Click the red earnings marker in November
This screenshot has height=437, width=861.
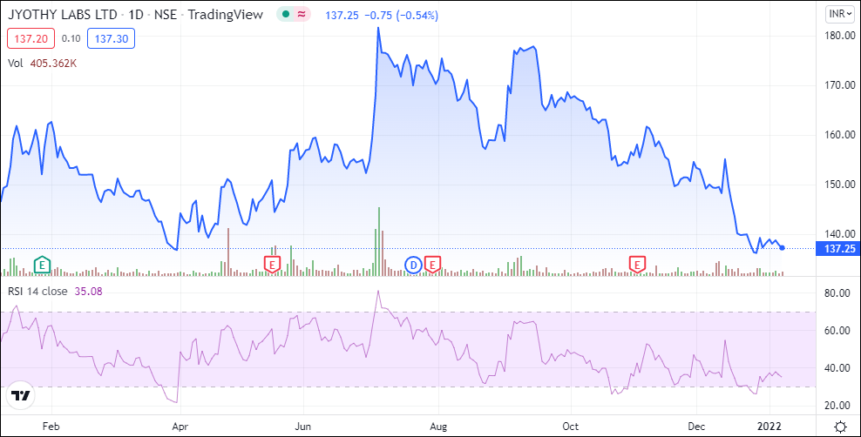[x=637, y=265]
